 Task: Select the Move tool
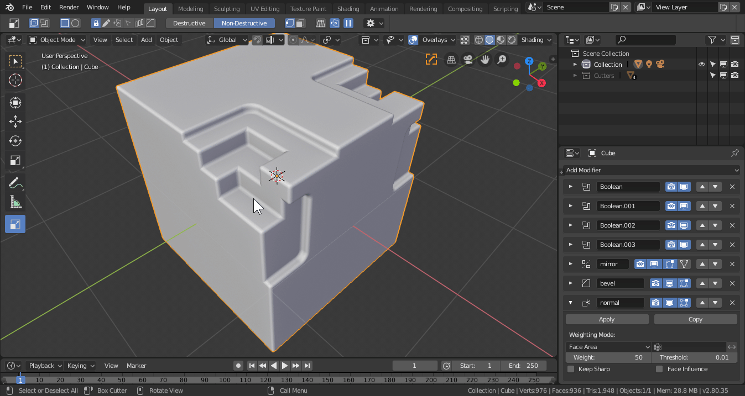tap(15, 122)
